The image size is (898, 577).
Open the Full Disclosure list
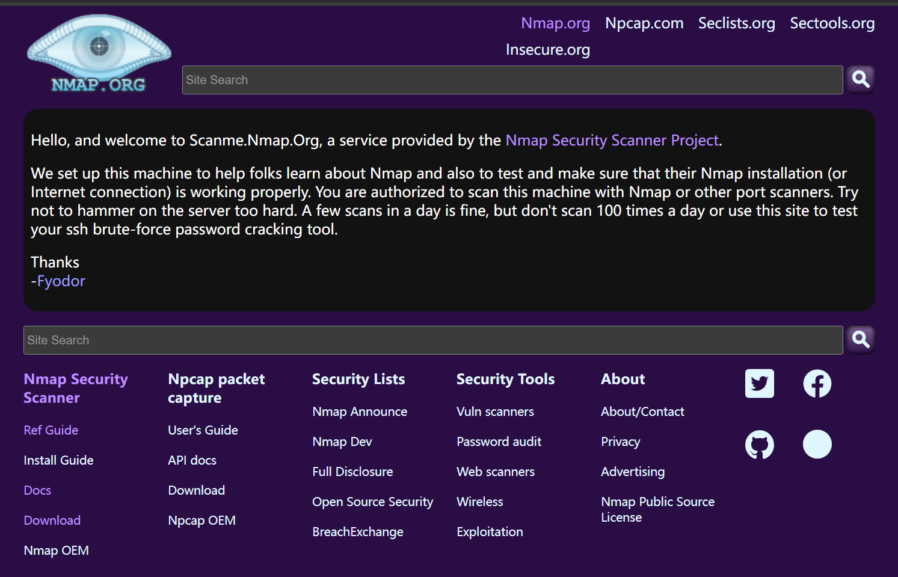[x=352, y=472]
